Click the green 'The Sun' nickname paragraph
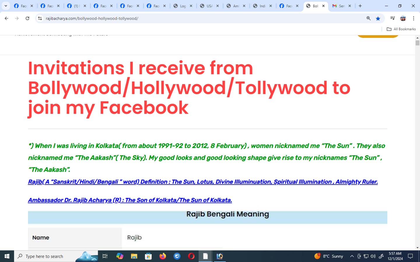The image size is (420, 262). coord(206,157)
